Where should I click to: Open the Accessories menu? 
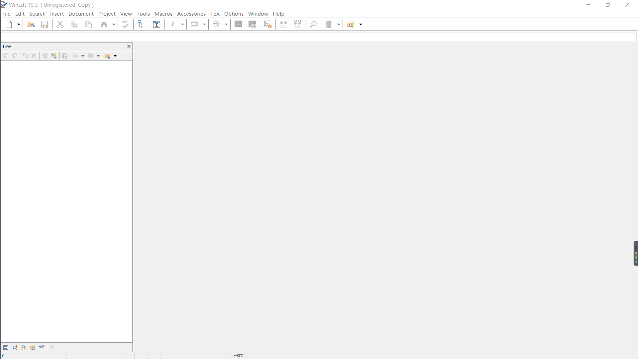click(x=191, y=14)
